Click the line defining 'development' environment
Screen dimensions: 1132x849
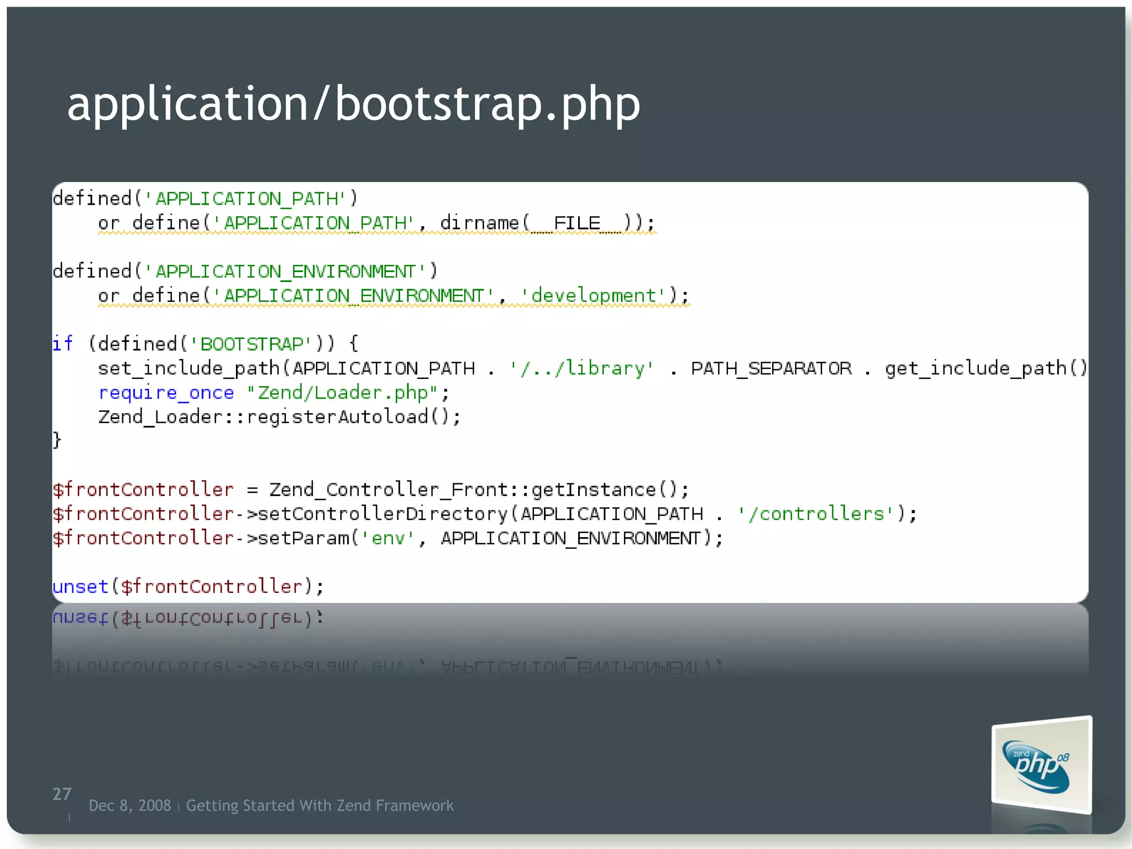click(x=394, y=295)
